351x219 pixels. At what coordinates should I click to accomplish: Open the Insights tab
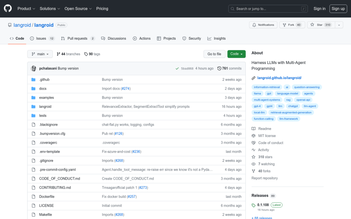(216, 38)
